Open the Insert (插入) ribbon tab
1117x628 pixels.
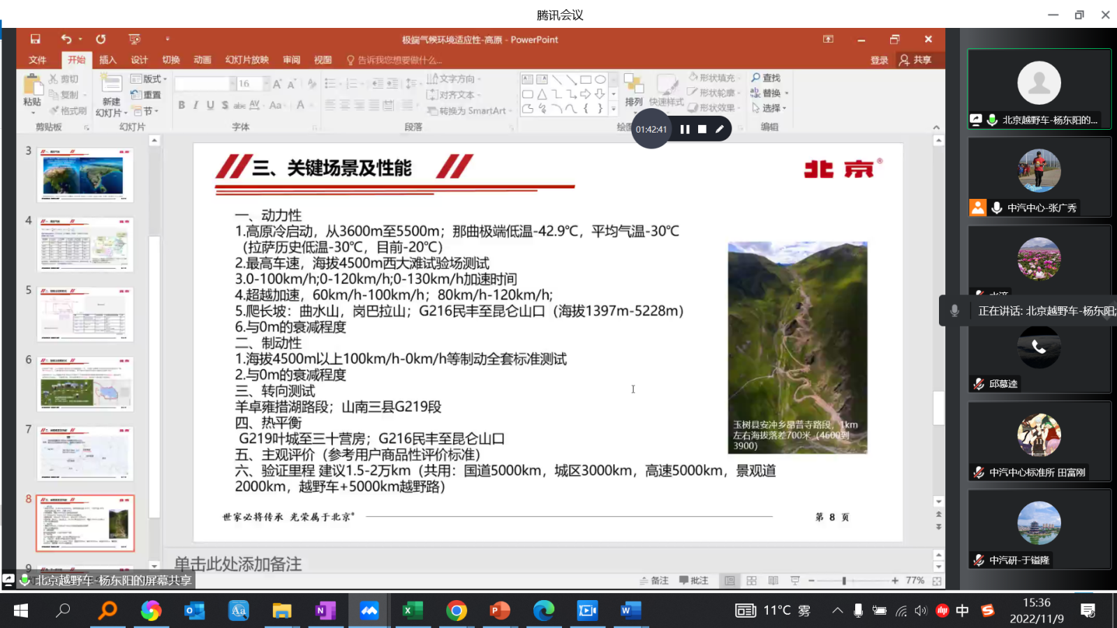point(108,60)
